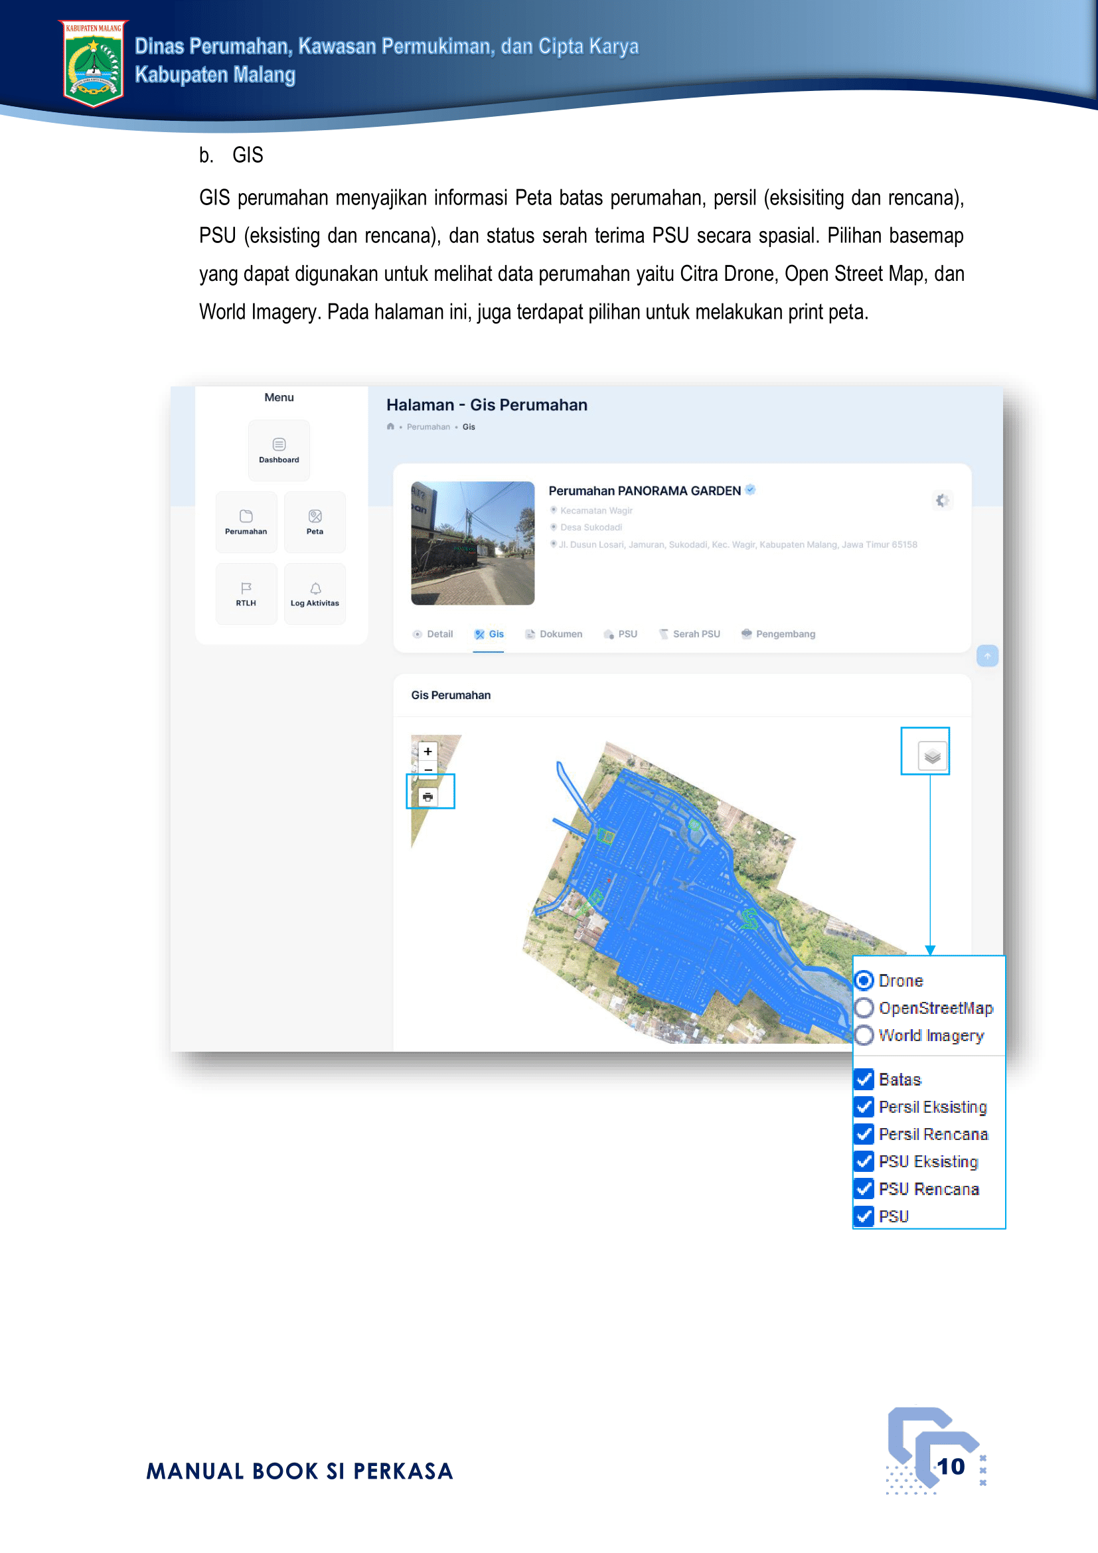
Task: Click the settings gear on housing card
Action: pos(942,501)
